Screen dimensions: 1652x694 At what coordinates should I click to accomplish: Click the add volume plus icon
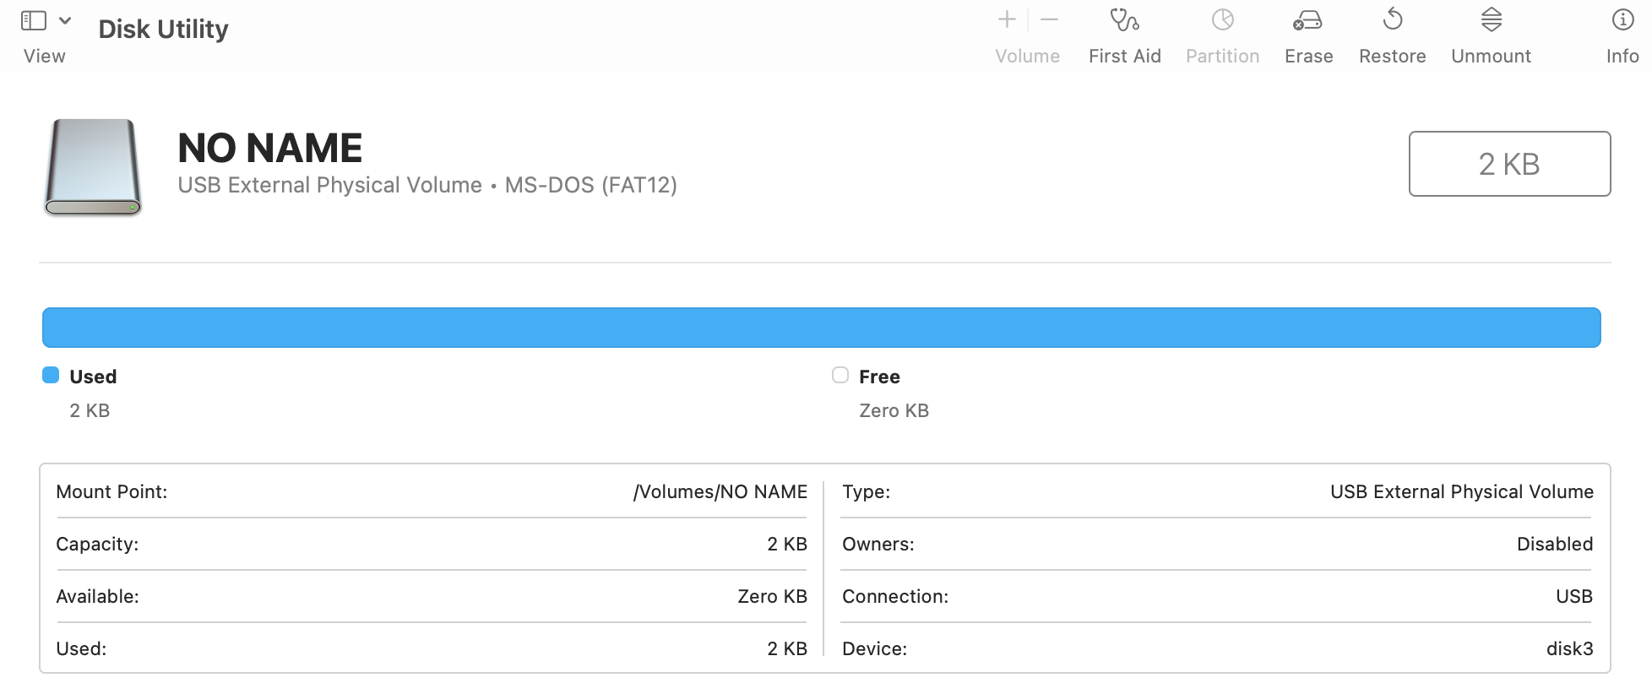1006,19
